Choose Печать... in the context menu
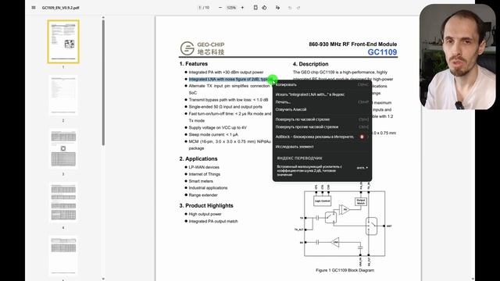The image size is (500, 281). point(322,102)
